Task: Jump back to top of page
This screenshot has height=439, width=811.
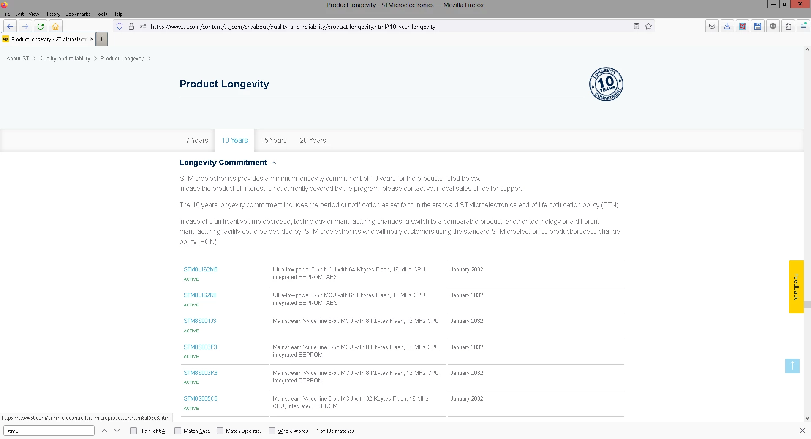Action: click(x=792, y=366)
